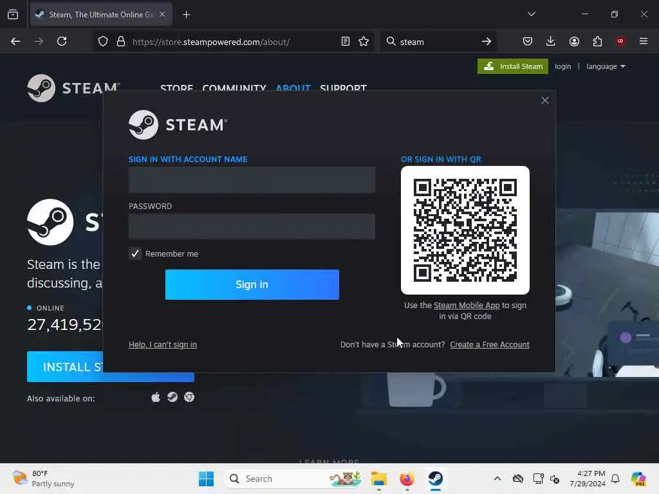Click Create a Free Account link
659x494 pixels.
tap(490, 345)
